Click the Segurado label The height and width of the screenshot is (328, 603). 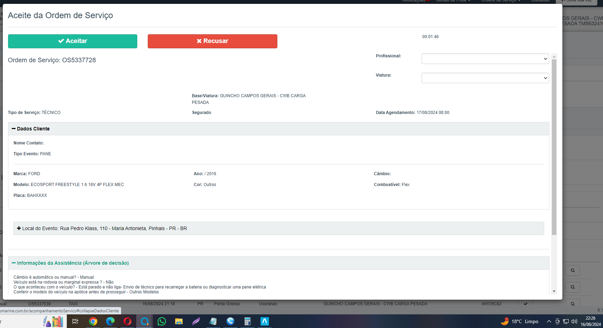click(202, 113)
